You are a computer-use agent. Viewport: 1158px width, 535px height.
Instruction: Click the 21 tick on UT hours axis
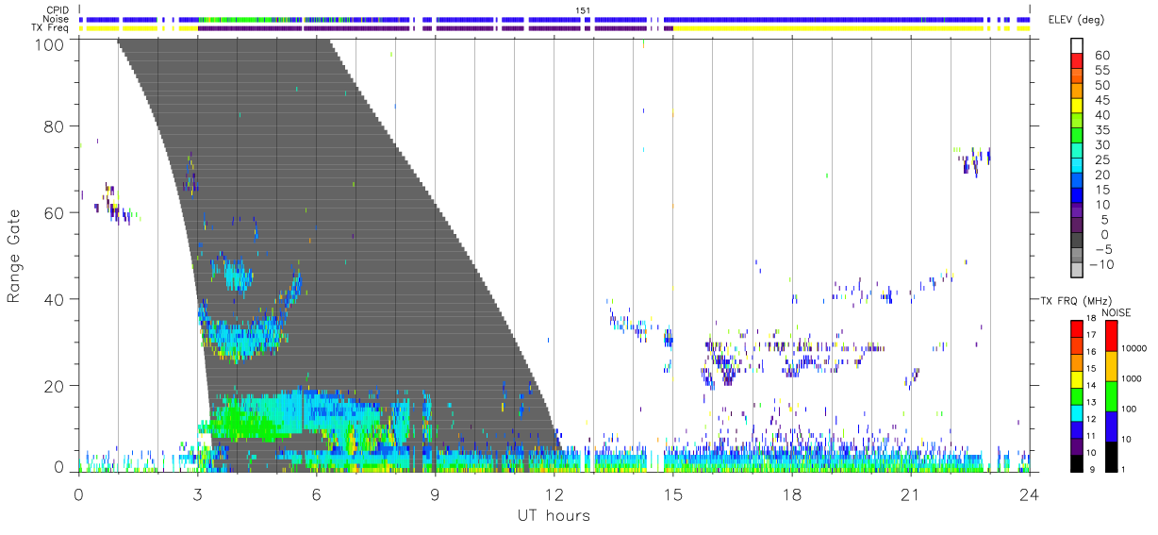[911, 493]
